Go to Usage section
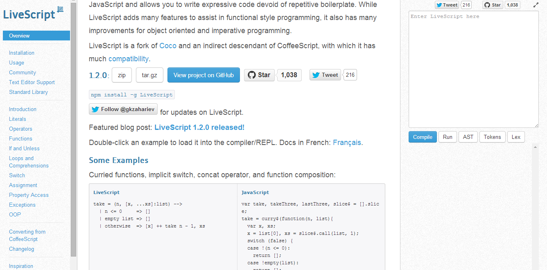Image resolution: width=547 pixels, height=270 pixels. point(16,63)
